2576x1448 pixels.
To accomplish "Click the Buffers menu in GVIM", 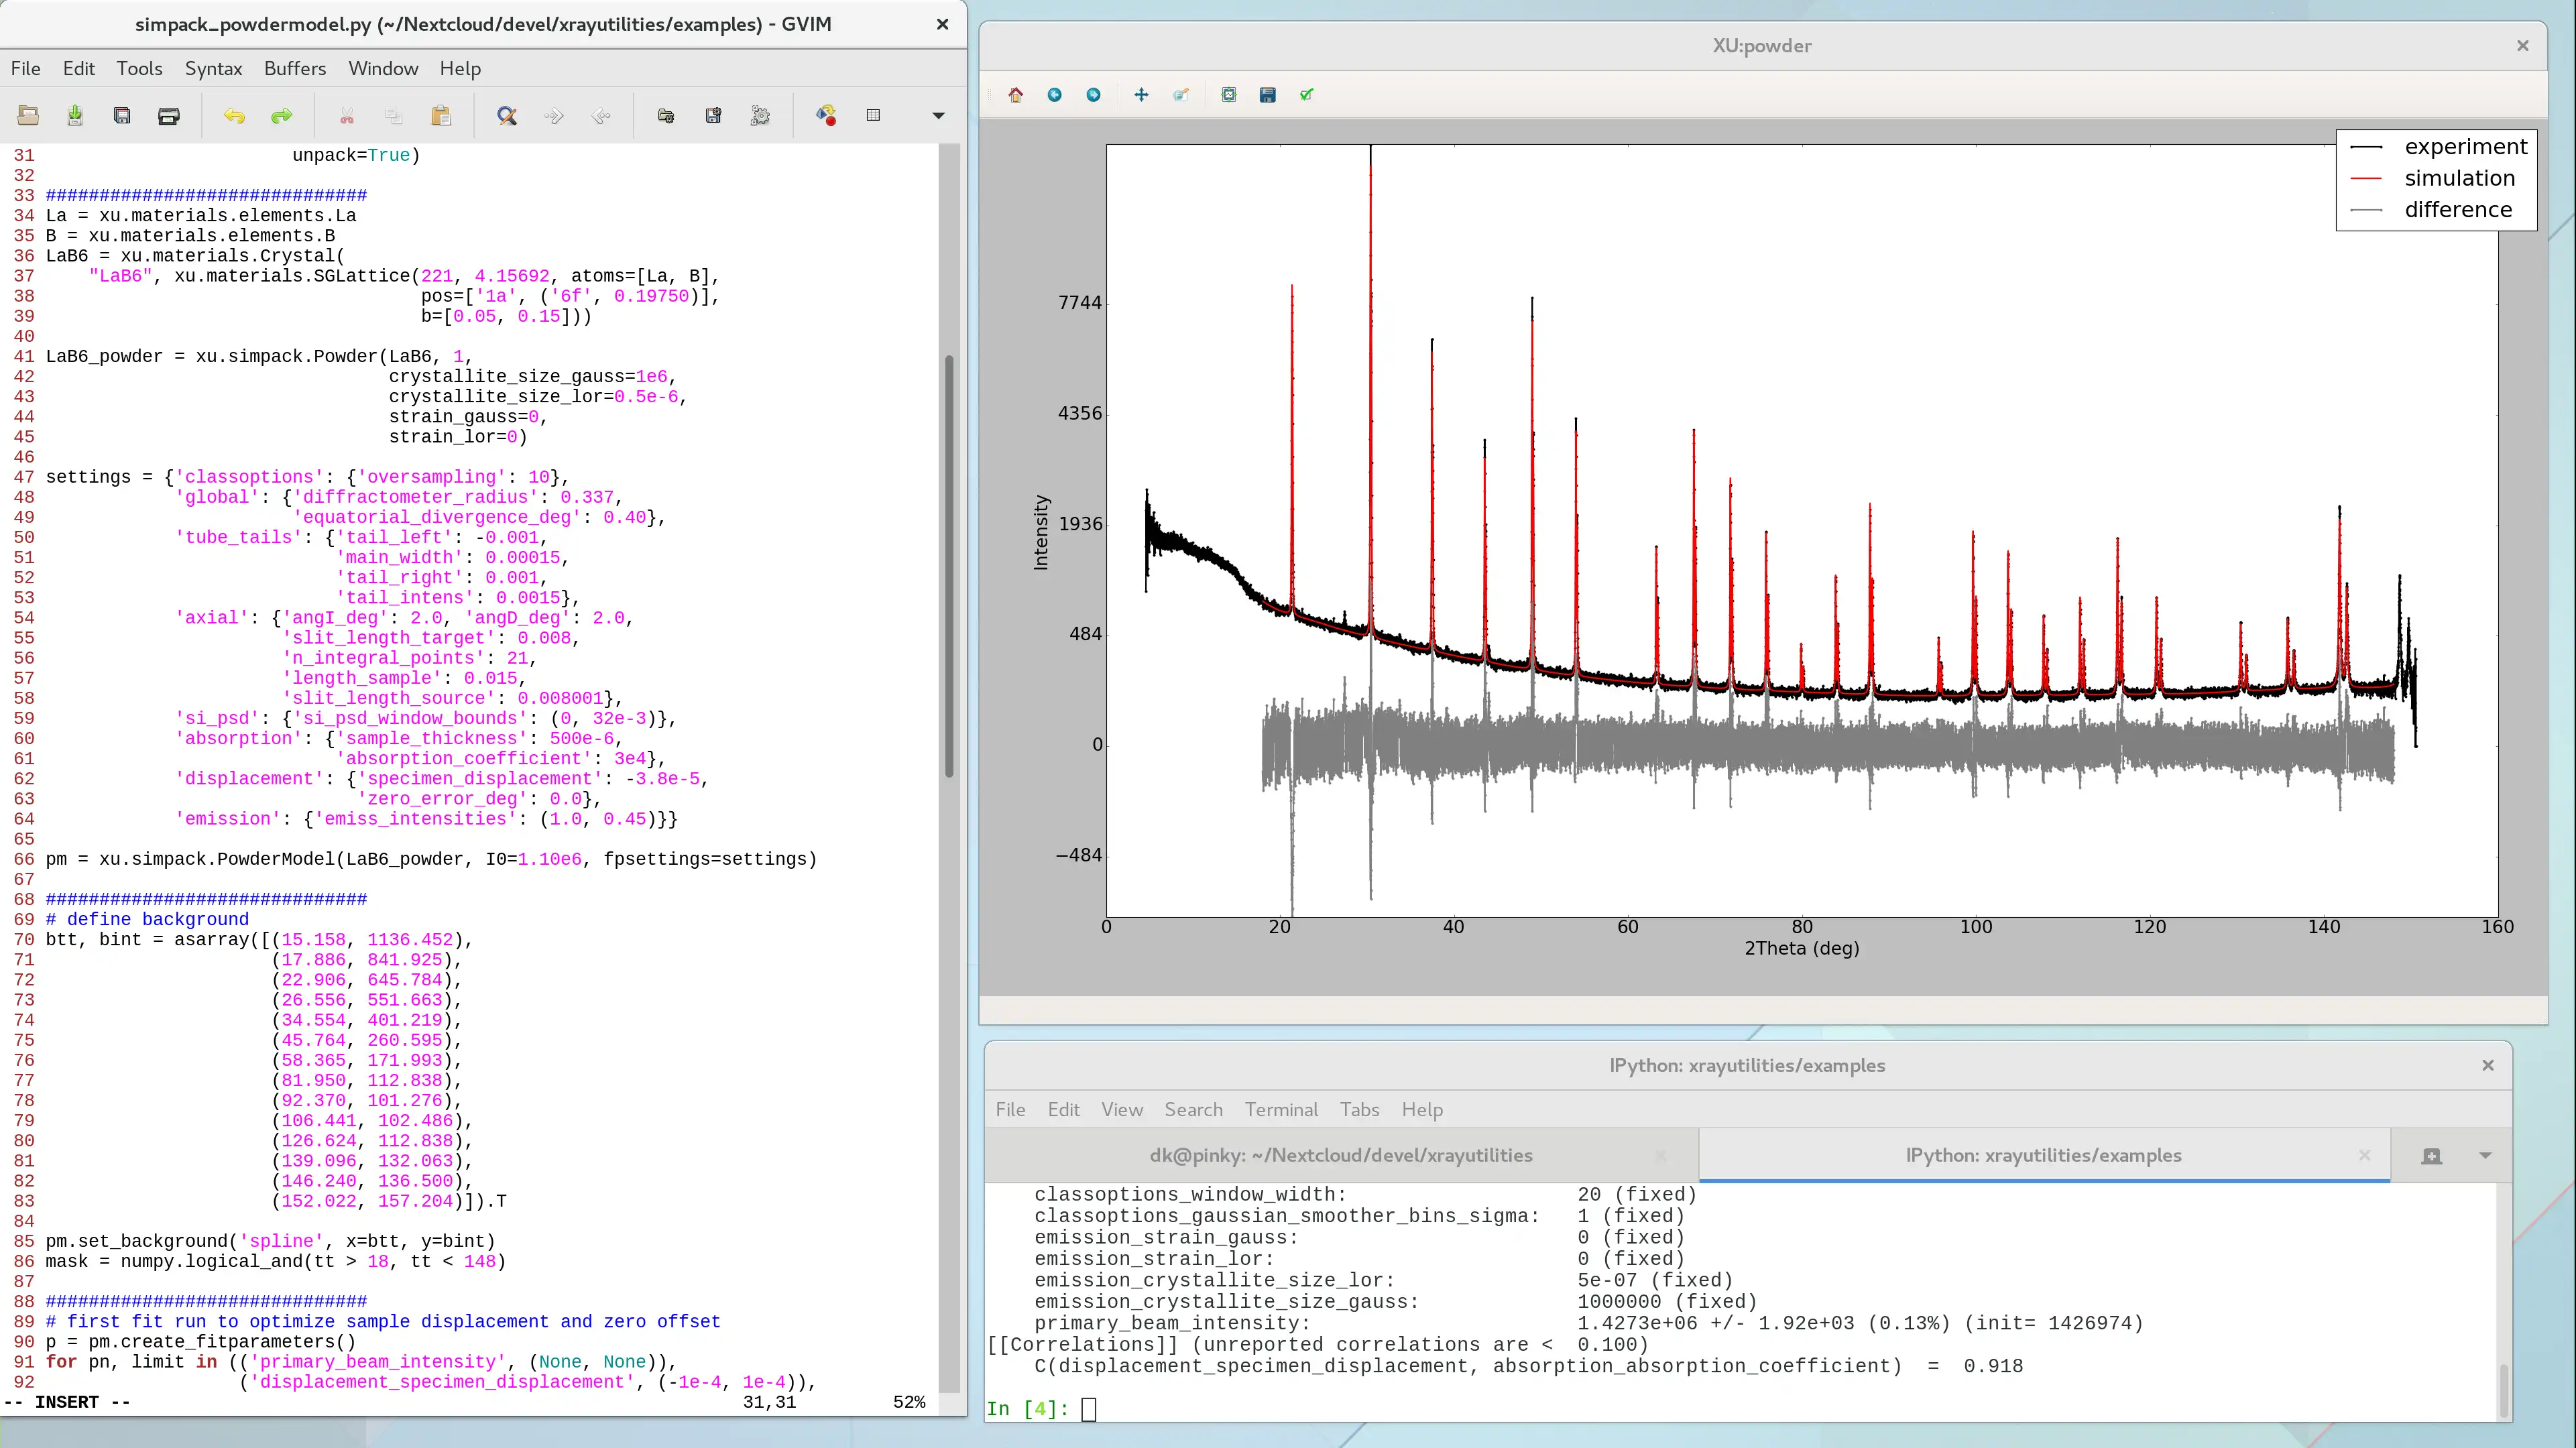I will tap(294, 67).
